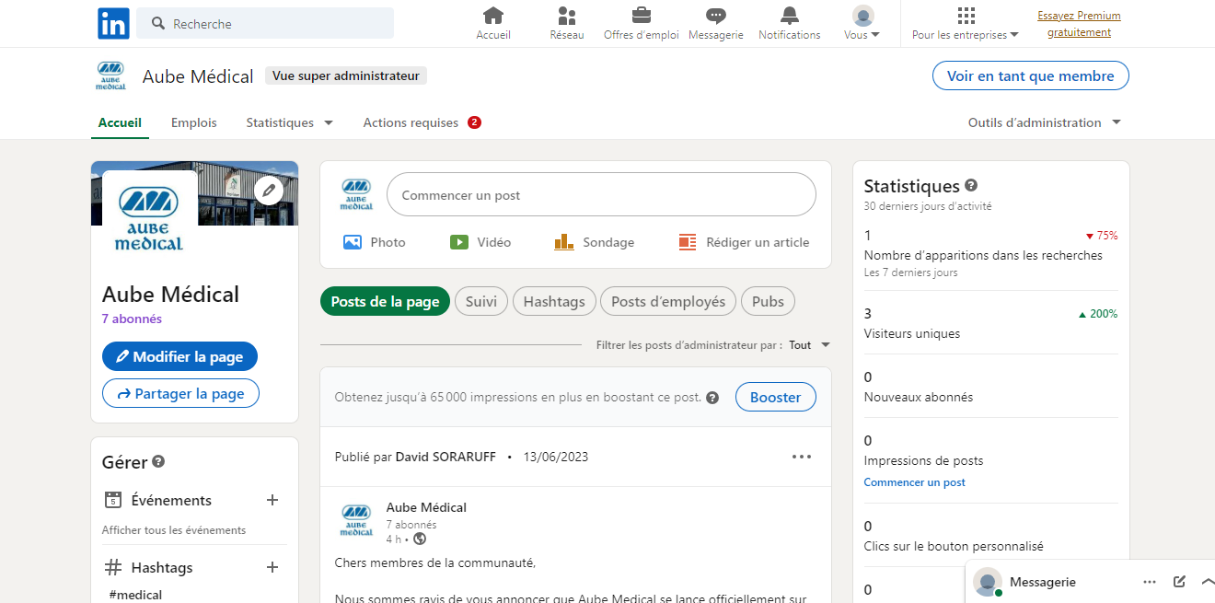Click the 7 abonnés link in sidebar
The image size is (1215, 603).
pyautogui.click(x=132, y=319)
